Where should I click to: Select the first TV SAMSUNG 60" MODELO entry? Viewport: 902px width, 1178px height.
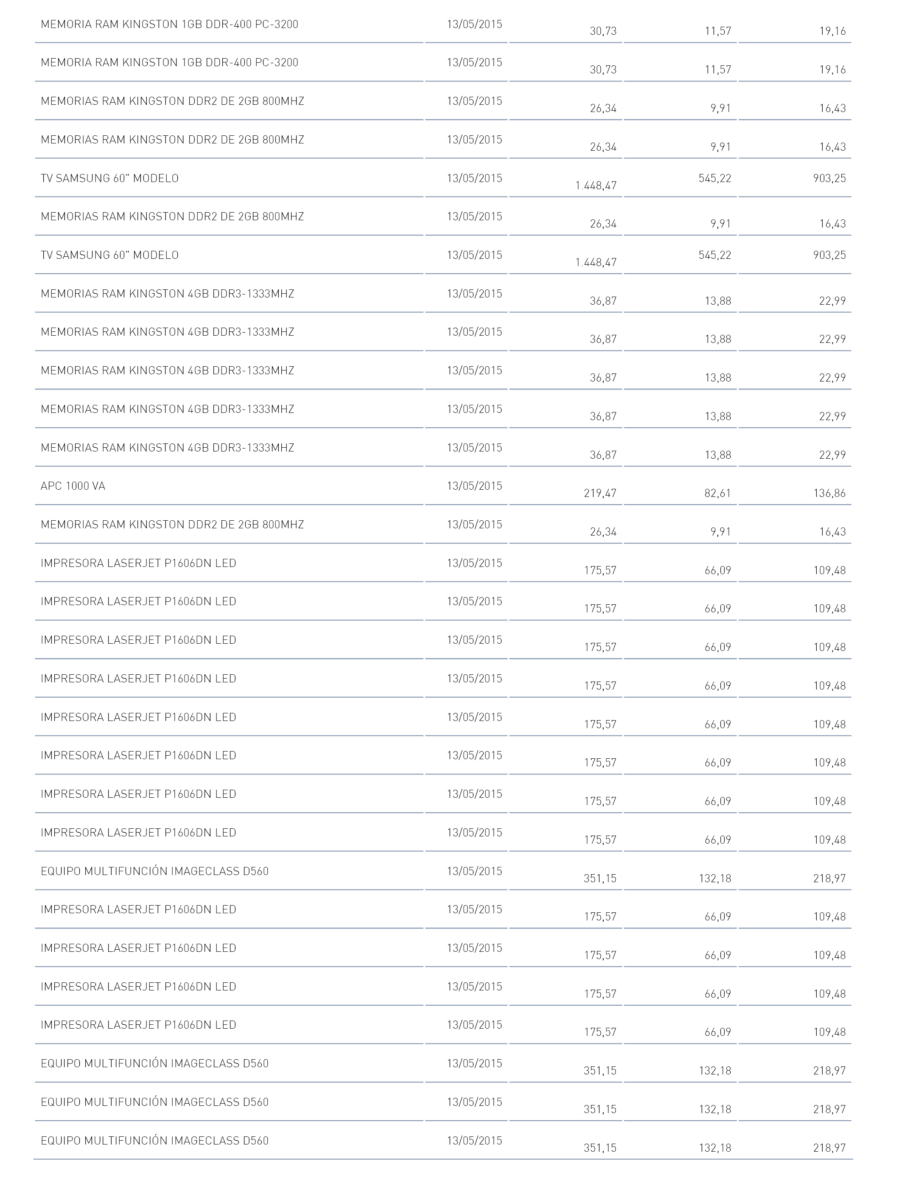tap(109, 178)
